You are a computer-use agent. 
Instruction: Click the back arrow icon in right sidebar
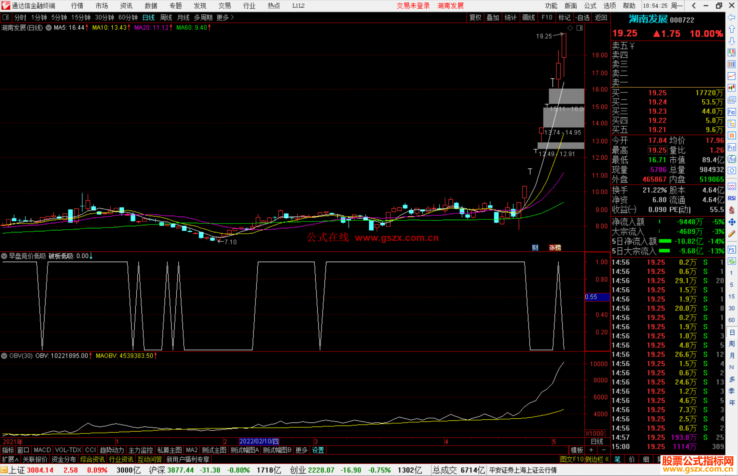pos(732,17)
